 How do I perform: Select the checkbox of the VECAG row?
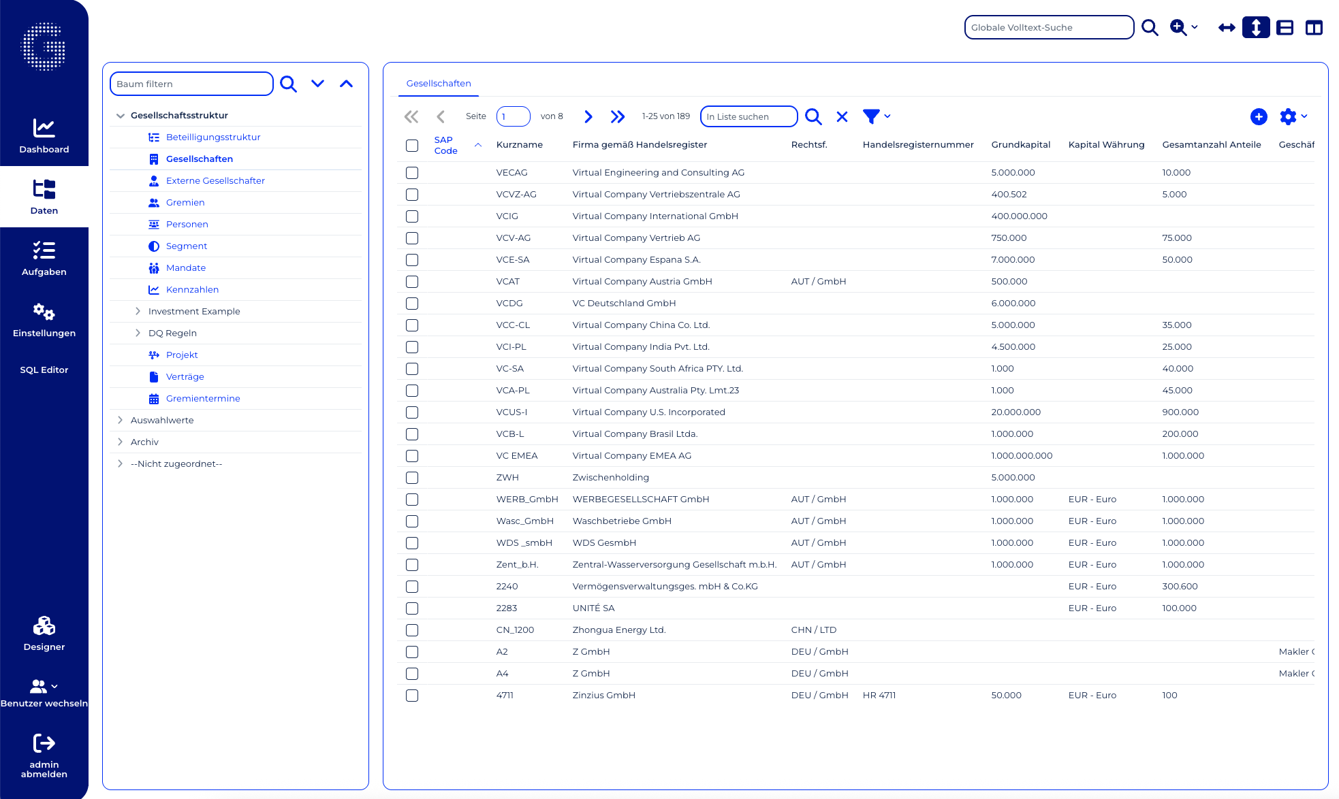click(x=411, y=173)
